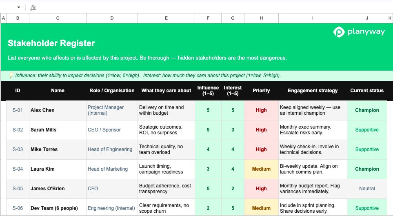Screen dimensions: 393x216
Task: Select column I header
Action: click(x=313, y=18)
